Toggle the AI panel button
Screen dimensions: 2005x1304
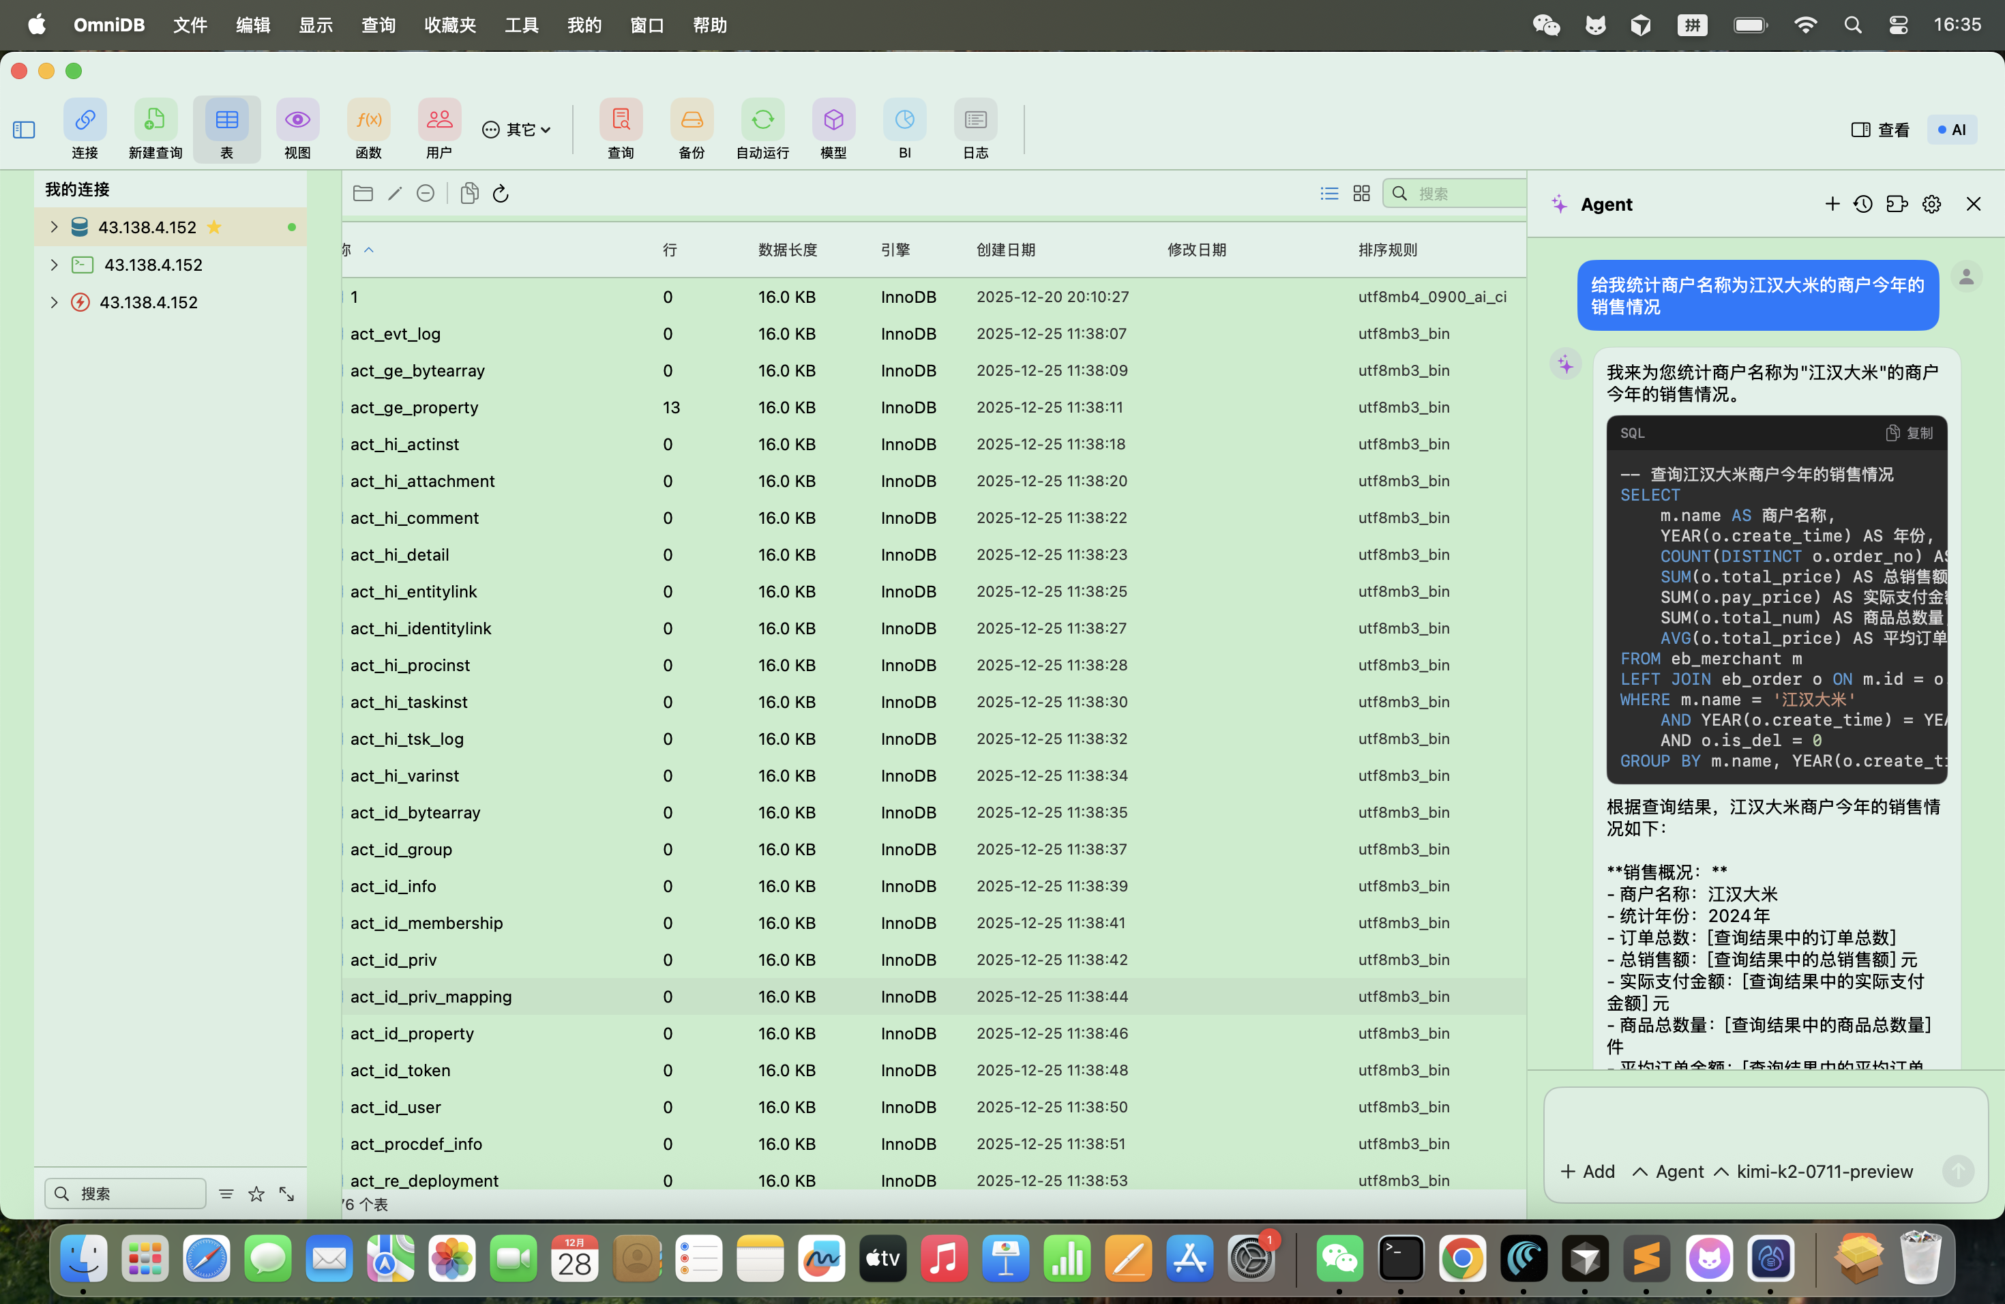[1951, 130]
